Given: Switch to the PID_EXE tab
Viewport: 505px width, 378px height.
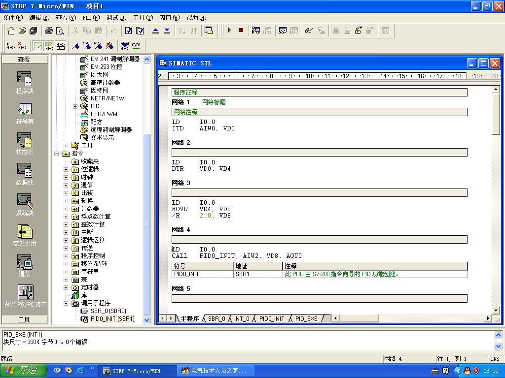Looking at the screenshot, I should (306, 318).
